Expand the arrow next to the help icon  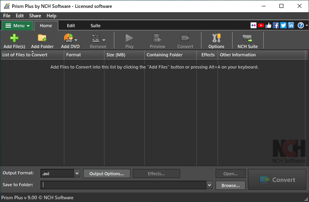307,25
